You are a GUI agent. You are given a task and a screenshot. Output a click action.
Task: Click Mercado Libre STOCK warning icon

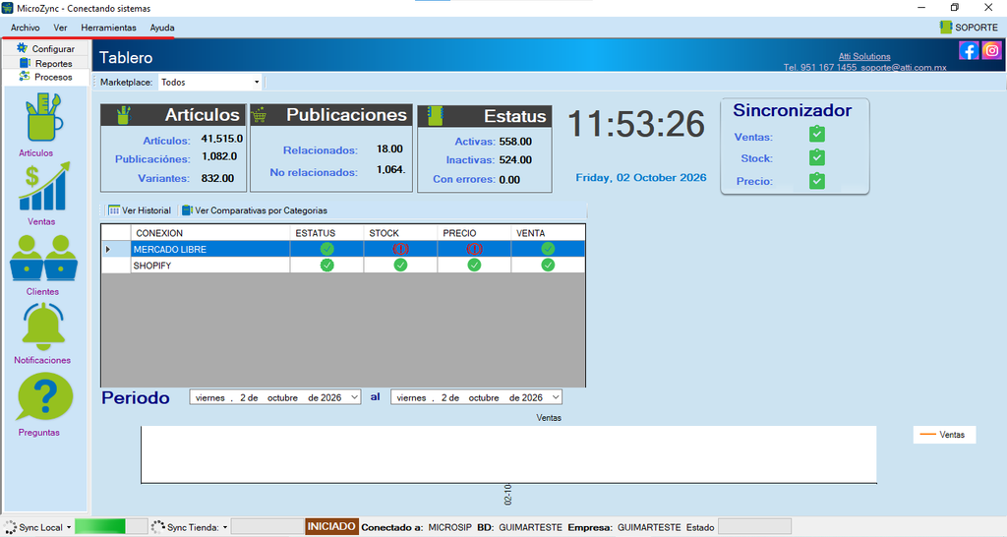point(401,249)
